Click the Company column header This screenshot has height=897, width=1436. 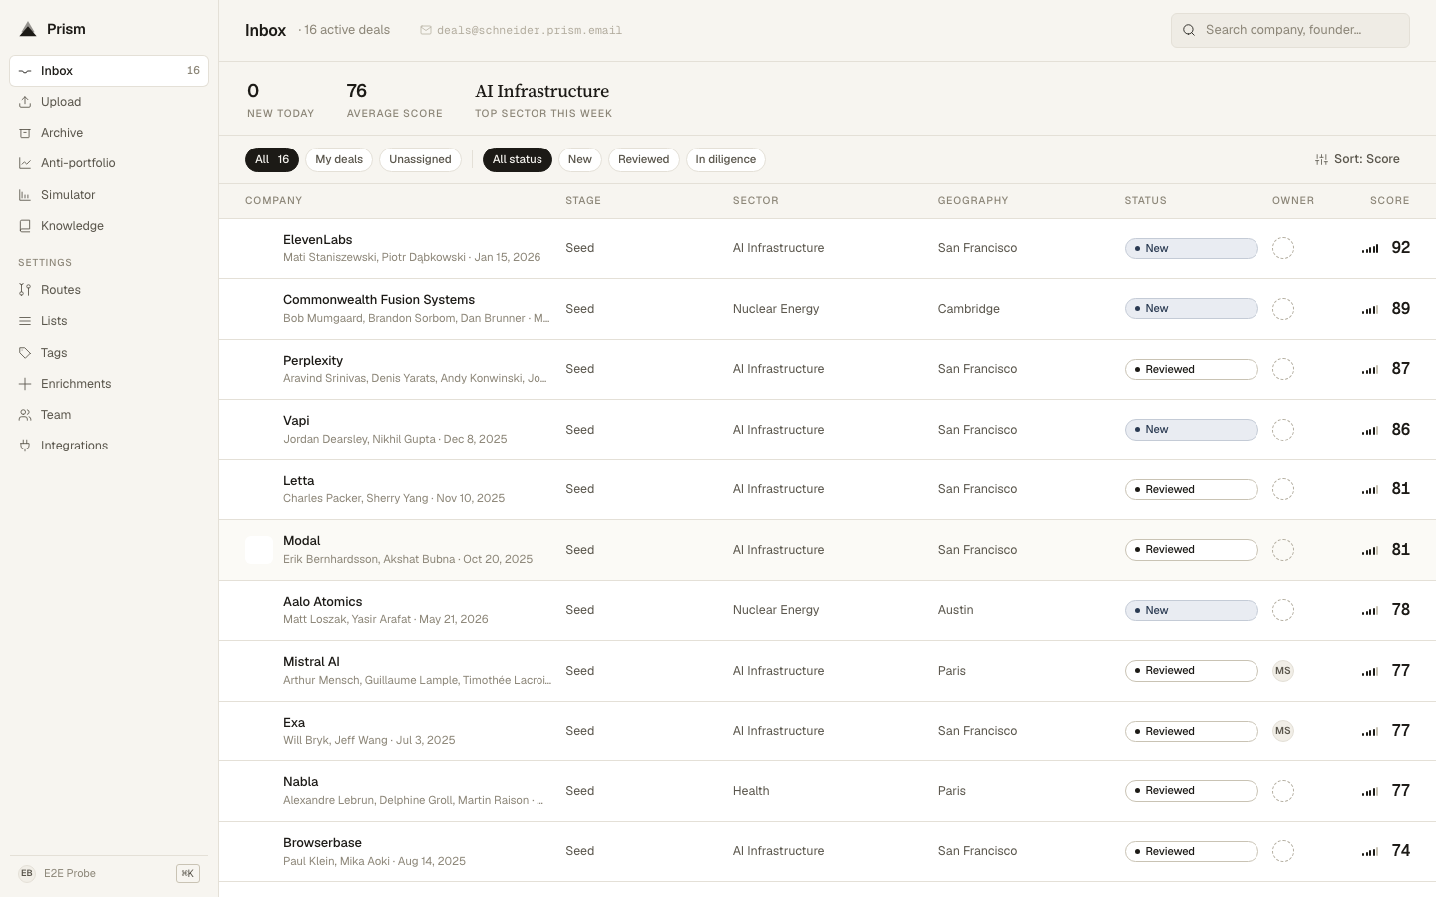pos(274,201)
